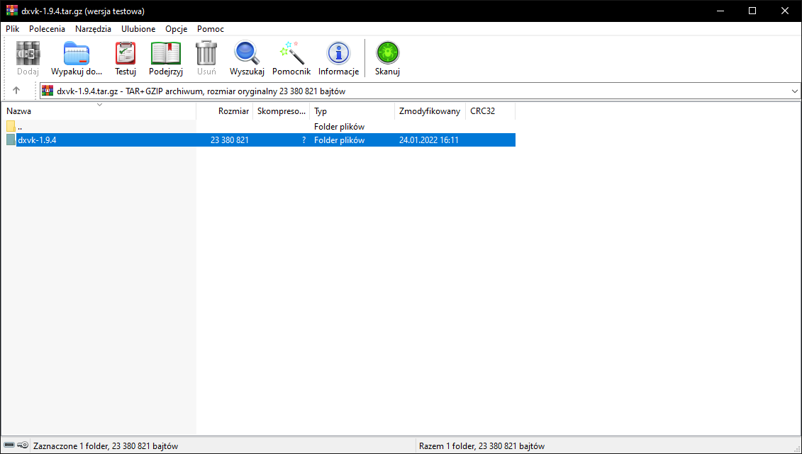This screenshot has height=454, width=802.
Task: Click the dxvk-1.9.4 folder icon
Action: (x=11, y=140)
